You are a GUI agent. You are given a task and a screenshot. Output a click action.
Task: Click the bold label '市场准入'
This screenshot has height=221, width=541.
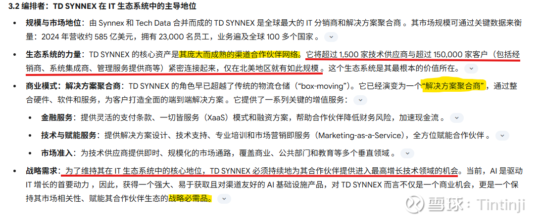[57, 153]
